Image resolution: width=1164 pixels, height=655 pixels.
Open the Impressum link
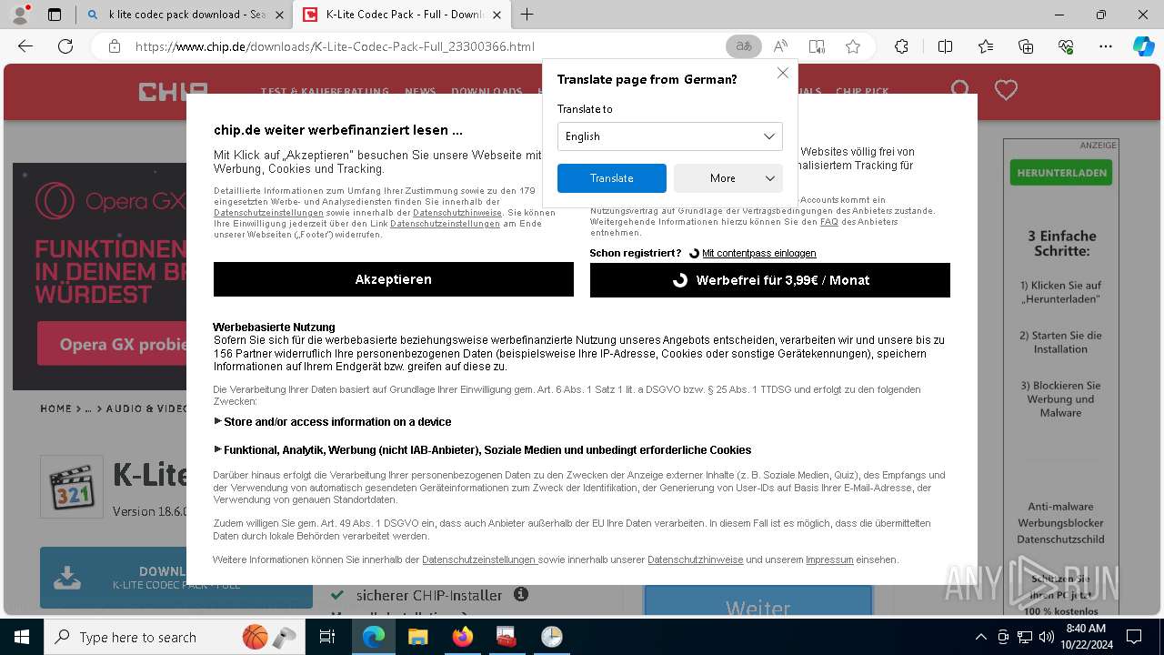(x=829, y=559)
